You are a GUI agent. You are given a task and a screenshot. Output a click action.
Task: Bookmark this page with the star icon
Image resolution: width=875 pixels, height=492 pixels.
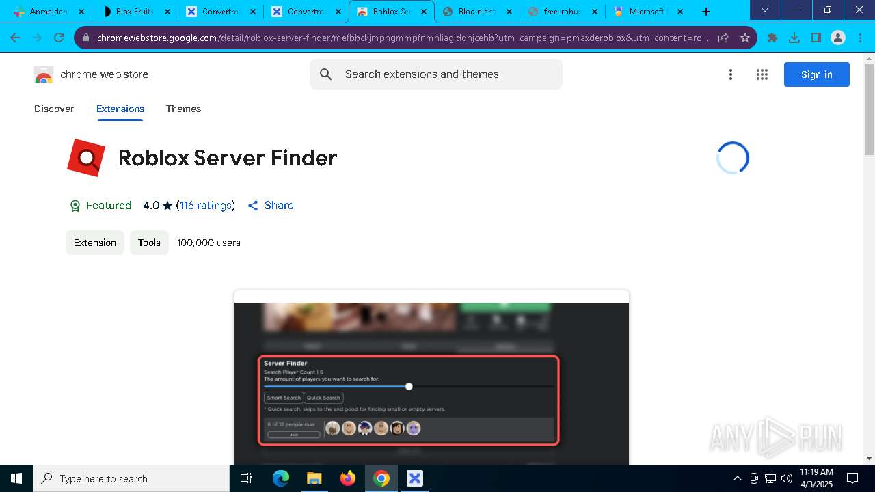click(x=745, y=38)
